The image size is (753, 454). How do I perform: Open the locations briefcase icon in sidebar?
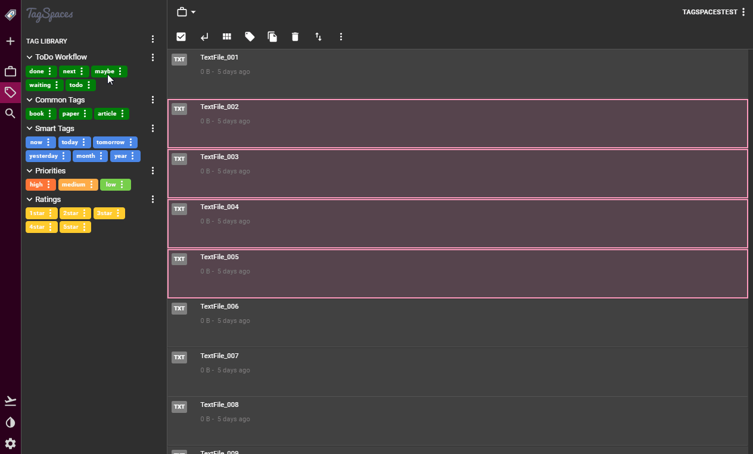pyautogui.click(x=10, y=71)
